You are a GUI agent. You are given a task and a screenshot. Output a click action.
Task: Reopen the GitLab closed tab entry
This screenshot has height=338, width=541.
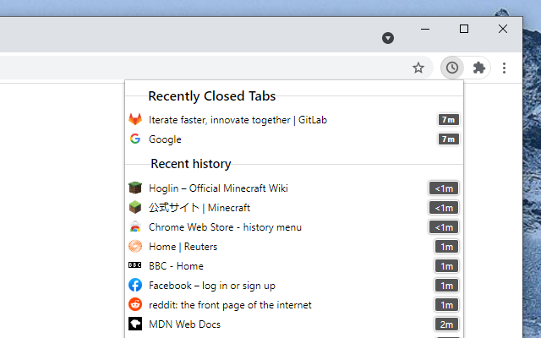238,120
